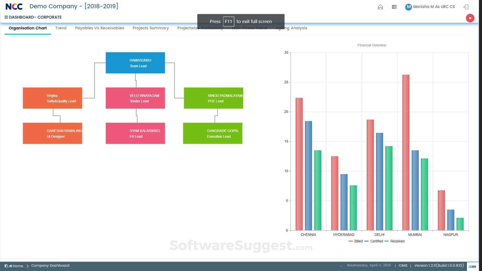Image resolution: width=482 pixels, height=271 pixels.
Task: Click the Hyderabad Billed bar
Action: click(x=335, y=193)
